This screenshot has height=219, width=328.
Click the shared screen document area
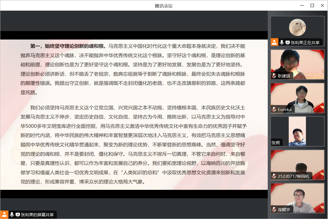click(134, 115)
